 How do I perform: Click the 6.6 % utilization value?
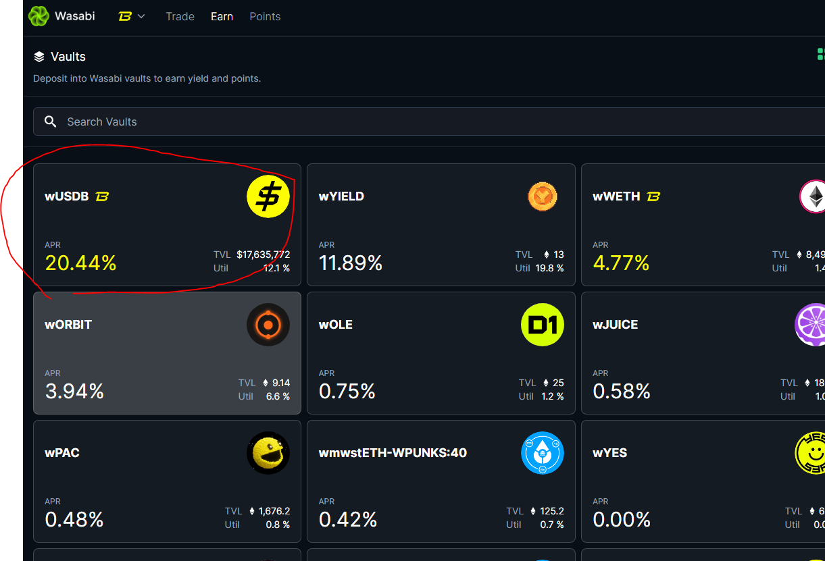(278, 396)
